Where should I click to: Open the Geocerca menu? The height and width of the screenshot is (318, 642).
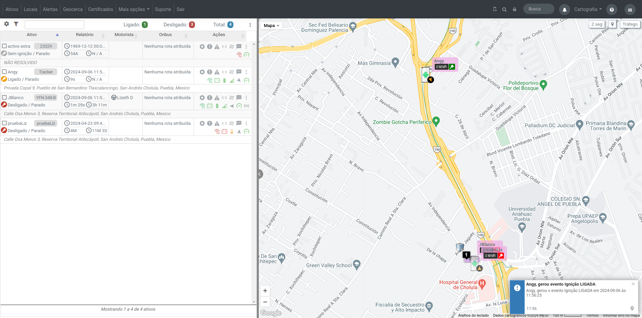point(73,9)
